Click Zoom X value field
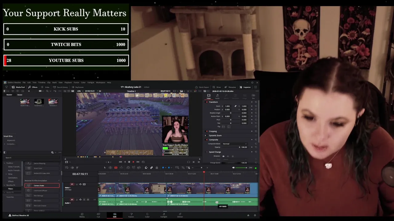 pos(227,106)
